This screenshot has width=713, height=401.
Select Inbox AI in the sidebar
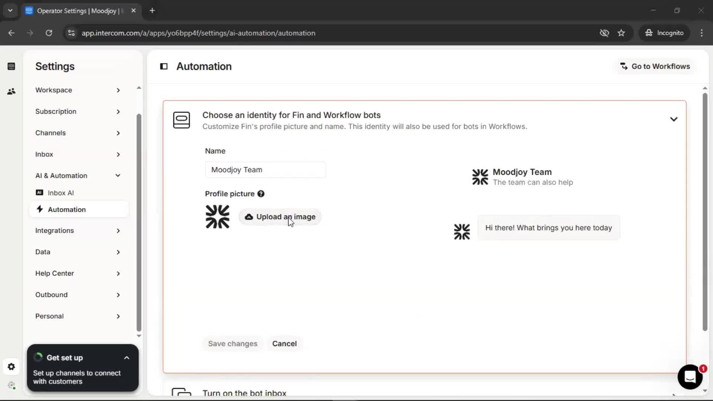[x=79, y=193]
